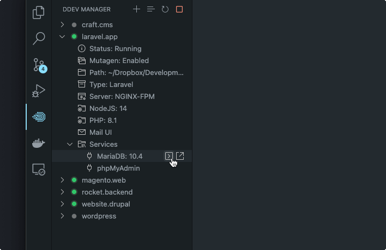Click the red stop square icon
This screenshot has width=386, height=250.
(x=179, y=9)
